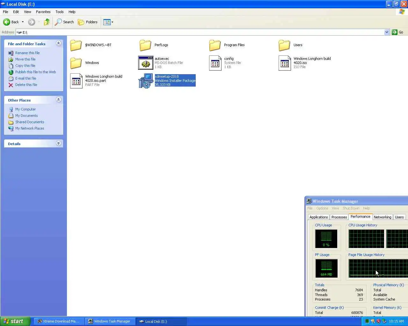Select the PerfLogs folder icon
408x326 pixels.
pos(145,45)
